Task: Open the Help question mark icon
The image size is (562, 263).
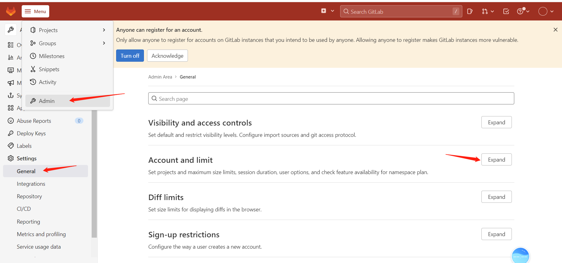Action: (x=520, y=11)
